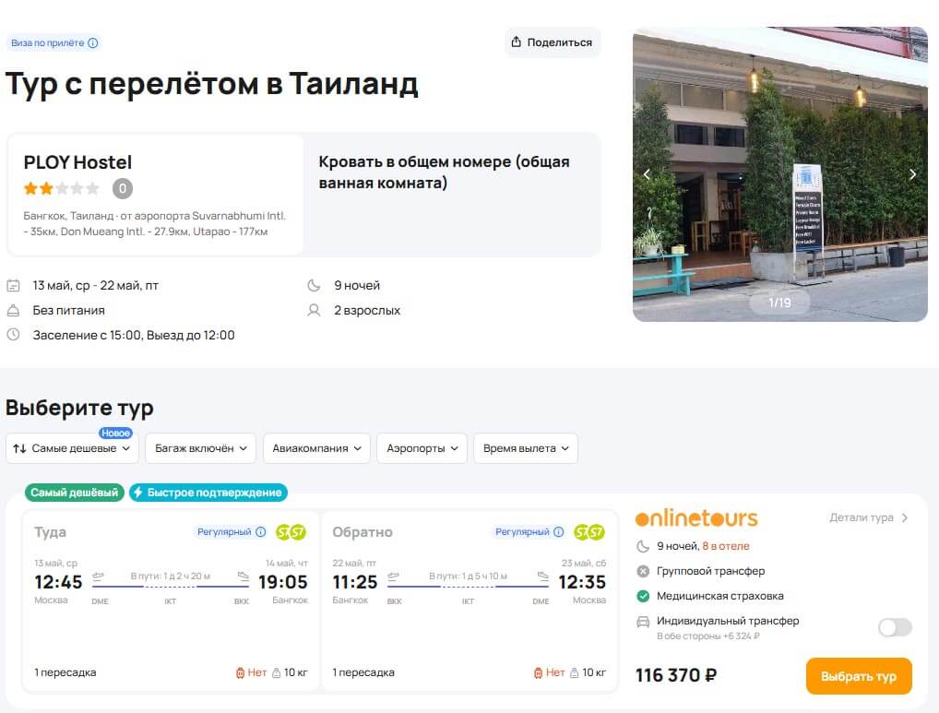939x713 pixels.
Task: Click the meal icon beside Без питания
Action: (x=13, y=311)
